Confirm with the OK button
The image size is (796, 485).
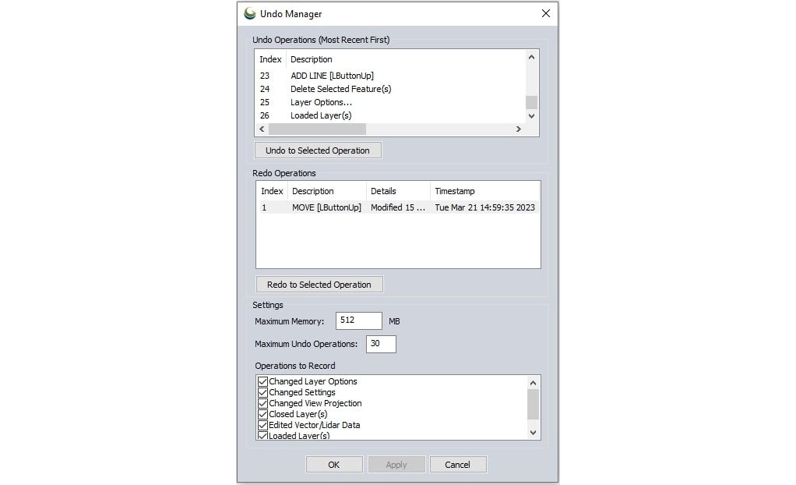(334, 465)
